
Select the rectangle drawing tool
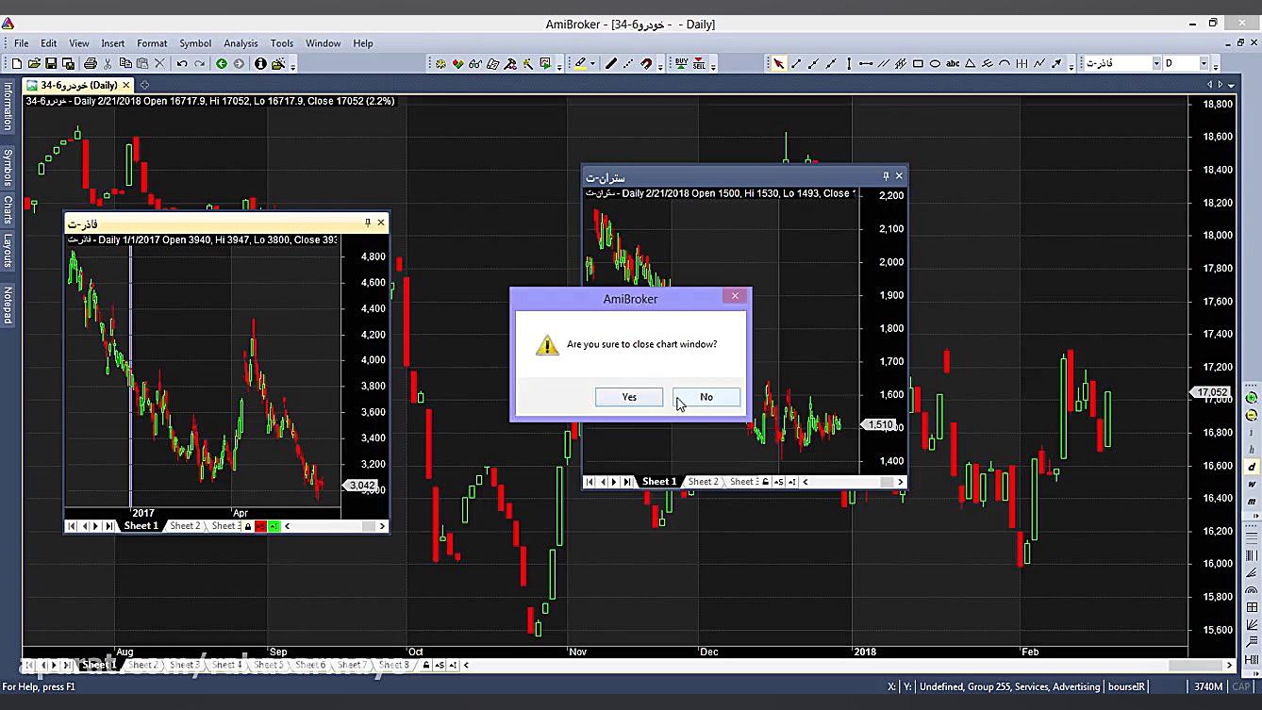point(918,64)
